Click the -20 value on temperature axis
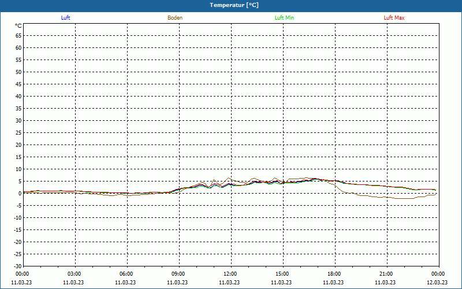This screenshot has height=289, width=462. pos(18,242)
